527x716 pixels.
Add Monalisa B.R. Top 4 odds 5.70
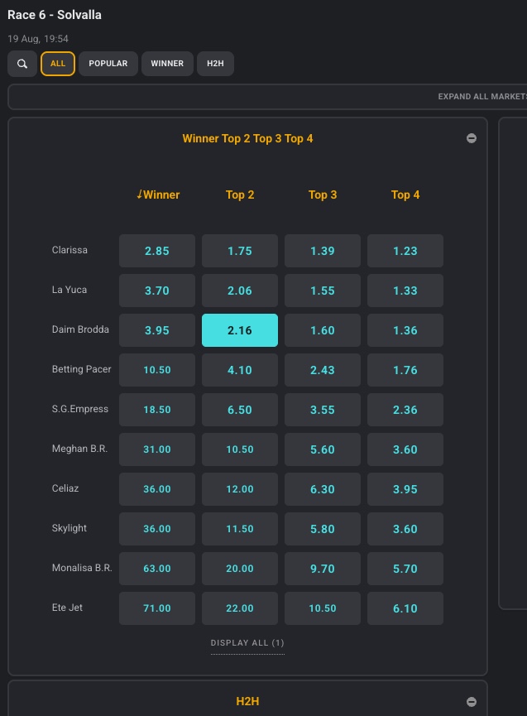click(405, 569)
